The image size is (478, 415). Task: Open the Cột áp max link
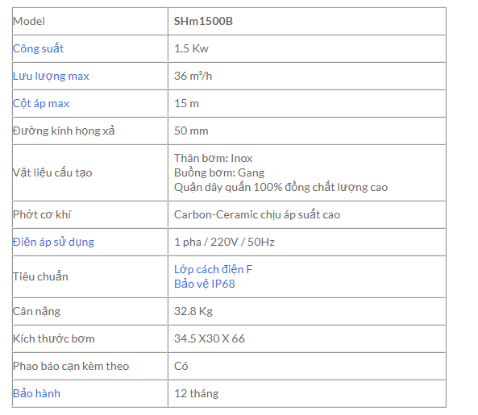tap(41, 104)
